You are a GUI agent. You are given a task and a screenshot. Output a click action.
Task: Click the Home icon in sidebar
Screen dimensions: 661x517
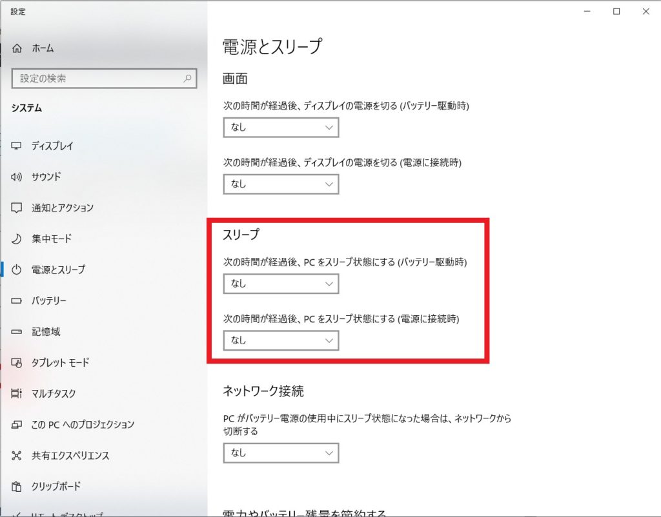click(17, 48)
